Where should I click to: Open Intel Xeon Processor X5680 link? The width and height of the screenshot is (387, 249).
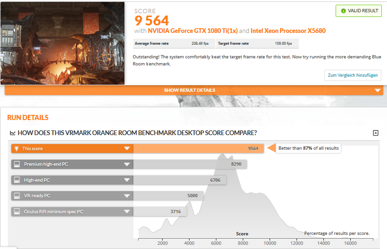(288, 31)
